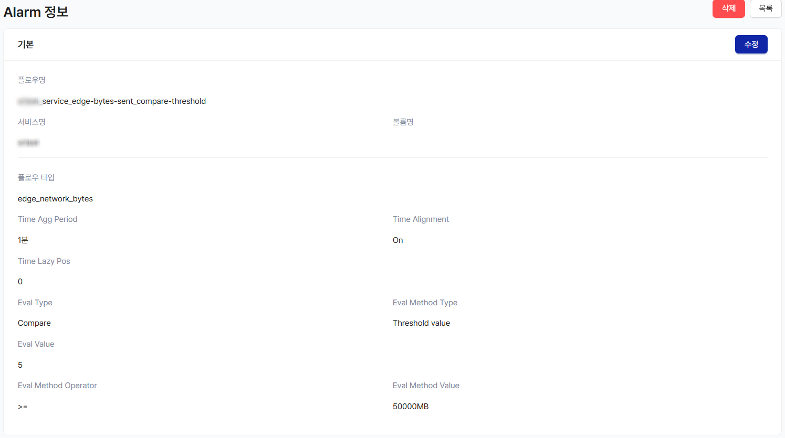Screen dimensions: 785x438
Task: Select the Compare eval type value
Action: (34, 323)
